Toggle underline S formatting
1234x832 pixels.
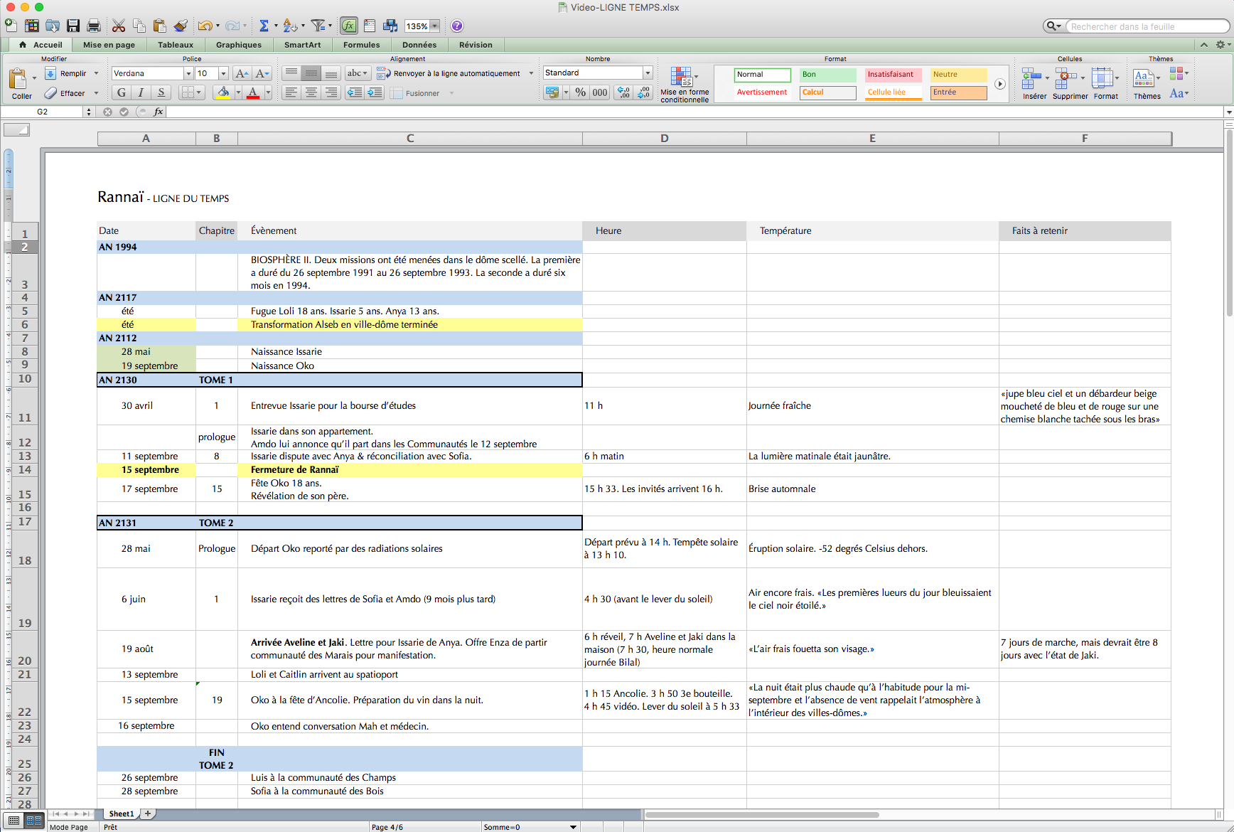(x=161, y=92)
